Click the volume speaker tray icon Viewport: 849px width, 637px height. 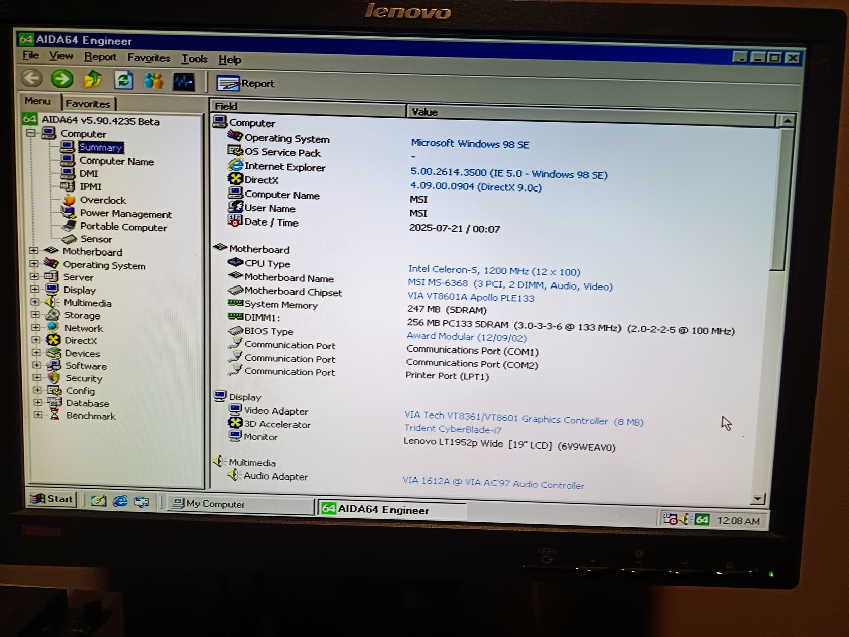coord(685,519)
